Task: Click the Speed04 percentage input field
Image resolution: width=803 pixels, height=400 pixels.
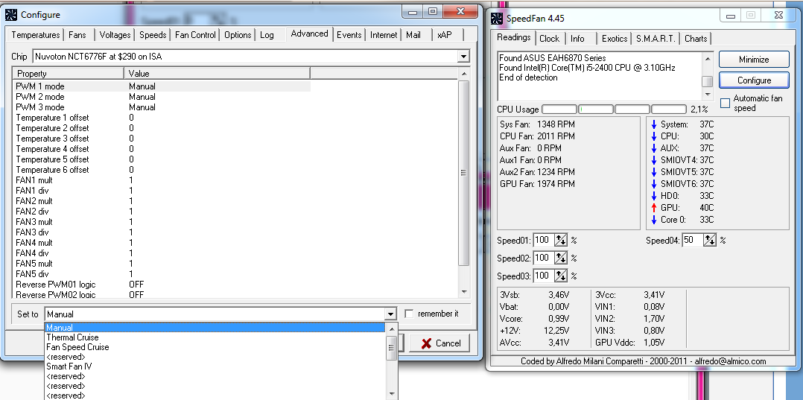Action: click(x=691, y=240)
